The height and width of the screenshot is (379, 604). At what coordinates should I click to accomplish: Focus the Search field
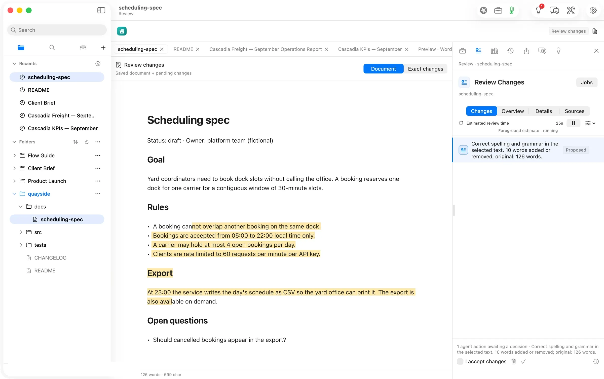57,30
